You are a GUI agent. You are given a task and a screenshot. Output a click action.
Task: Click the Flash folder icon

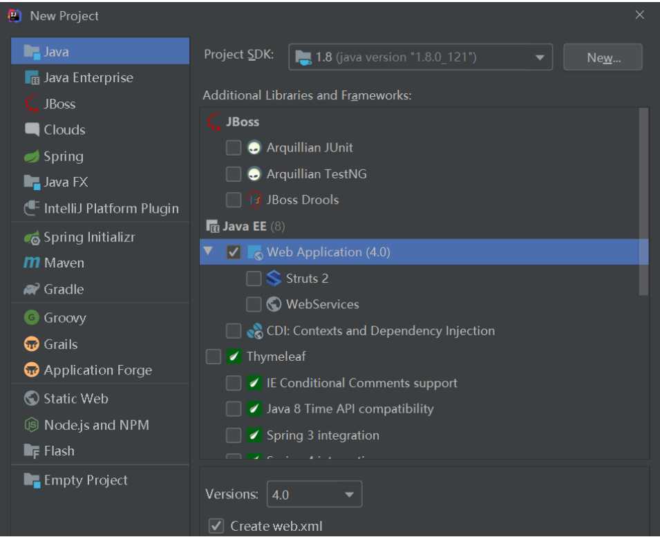pyautogui.click(x=32, y=451)
